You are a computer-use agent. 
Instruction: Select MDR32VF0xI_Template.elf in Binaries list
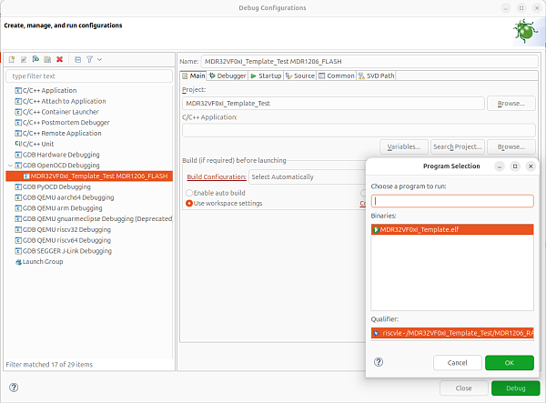tap(419, 230)
